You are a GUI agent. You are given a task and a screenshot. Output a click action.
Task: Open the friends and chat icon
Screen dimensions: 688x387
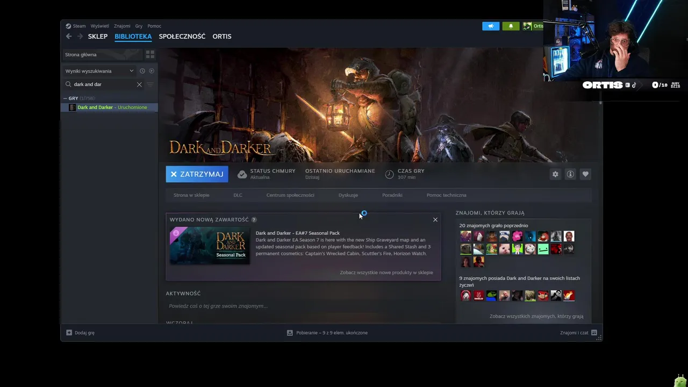[x=594, y=333]
